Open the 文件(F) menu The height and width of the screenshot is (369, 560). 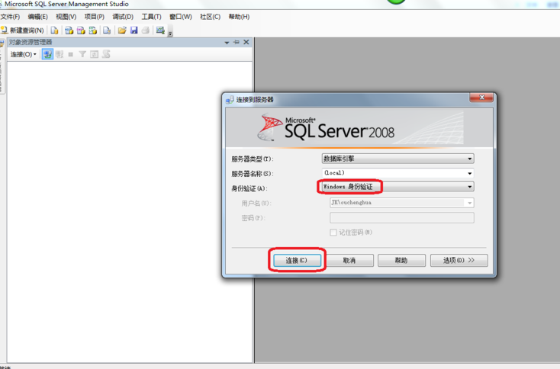tap(11, 17)
